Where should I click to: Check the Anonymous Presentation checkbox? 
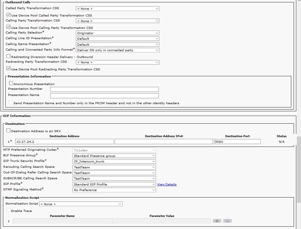click(x=11, y=84)
